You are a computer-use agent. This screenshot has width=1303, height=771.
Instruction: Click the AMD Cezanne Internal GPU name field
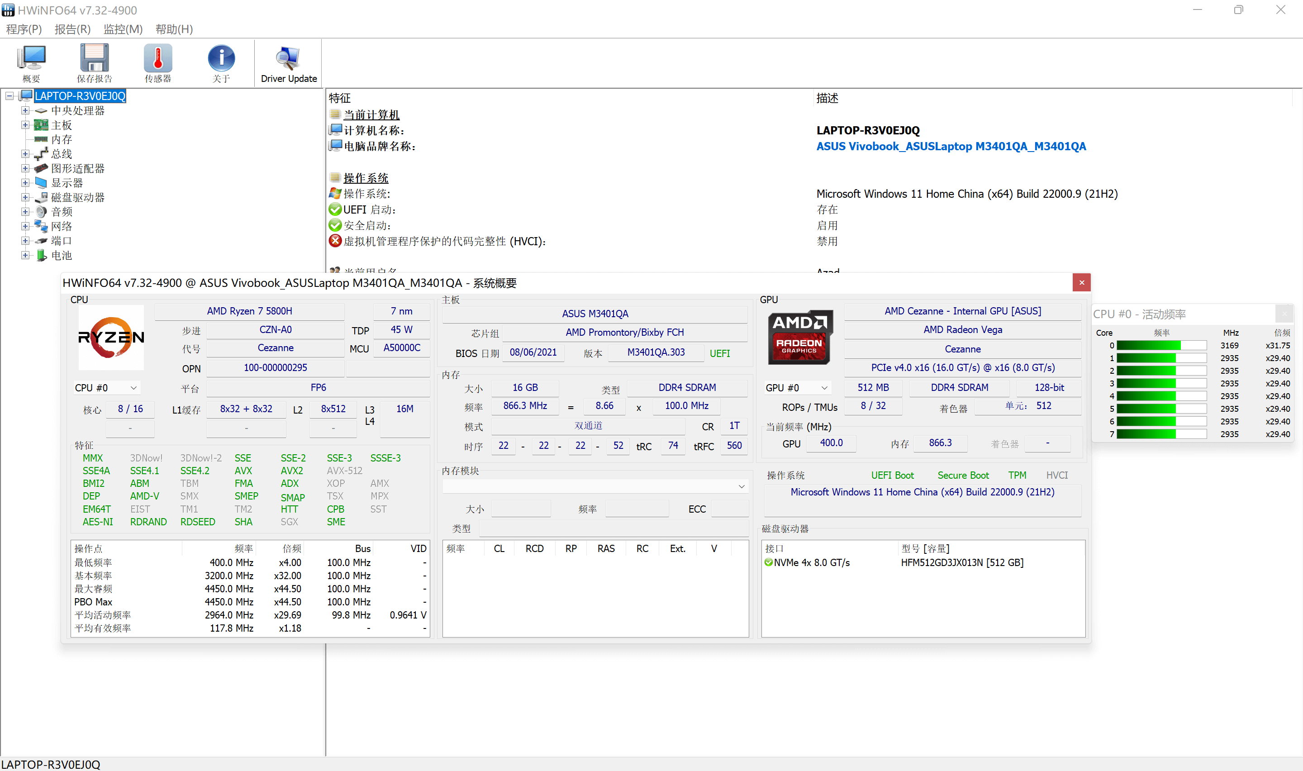coord(963,311)
